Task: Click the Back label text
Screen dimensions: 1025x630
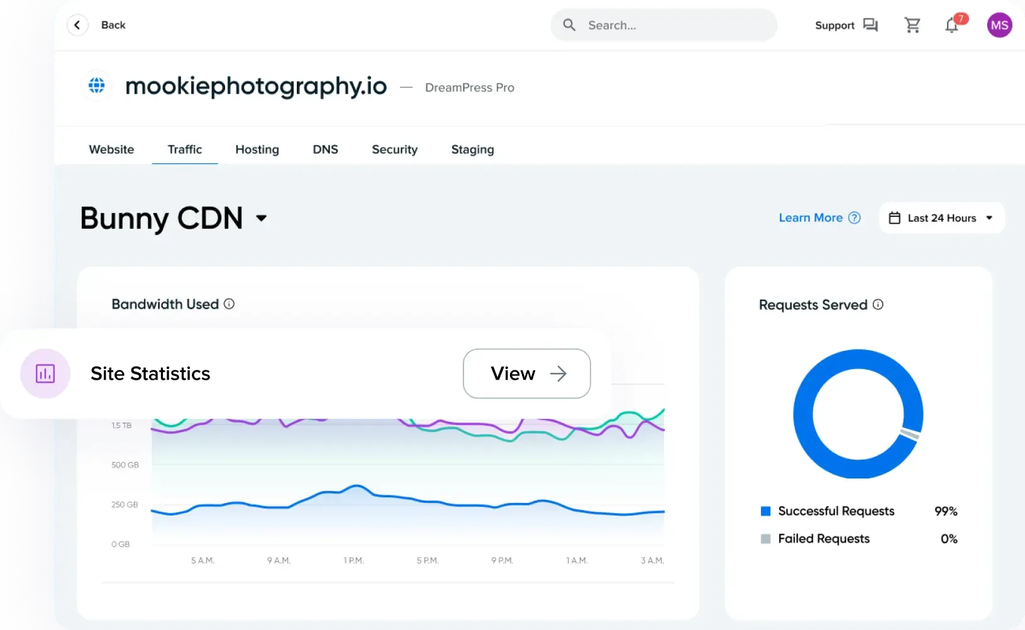Action: pos(113,25)
